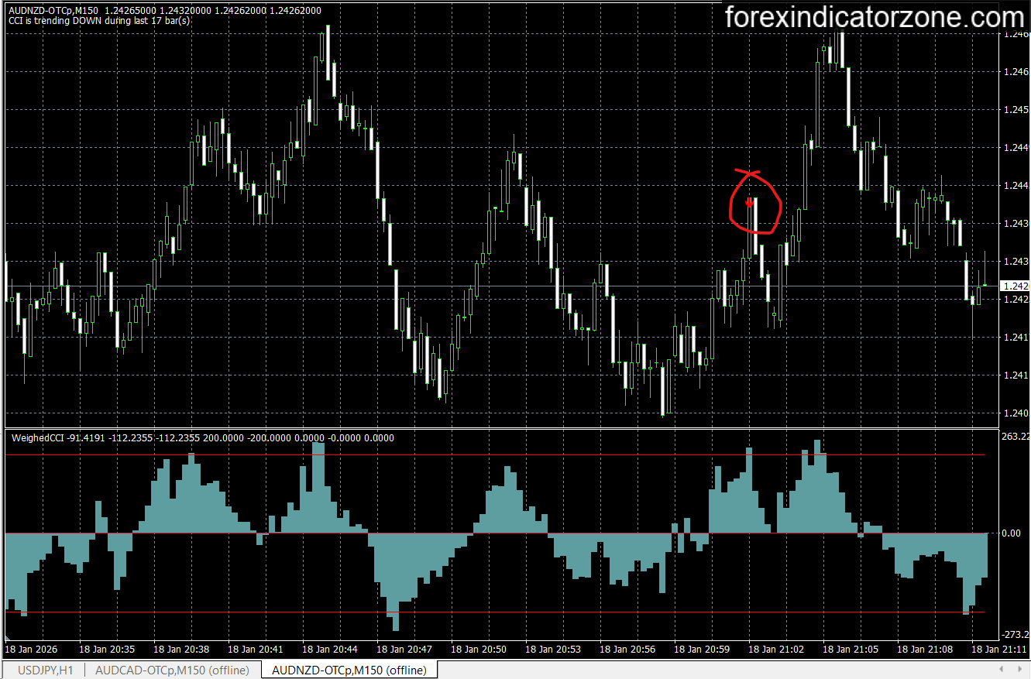Click the '18 Jan 21:02' time axis label

[775, 650]
